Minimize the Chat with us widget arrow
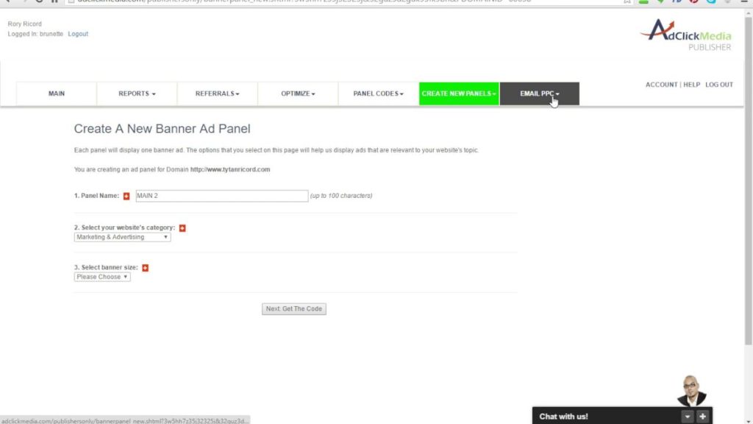Screen dimensions: 753x424 pyautogui.click(x=688, y=417)
